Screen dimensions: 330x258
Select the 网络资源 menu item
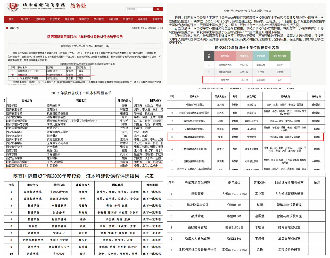pyautogui.click(x=143, y=19)
